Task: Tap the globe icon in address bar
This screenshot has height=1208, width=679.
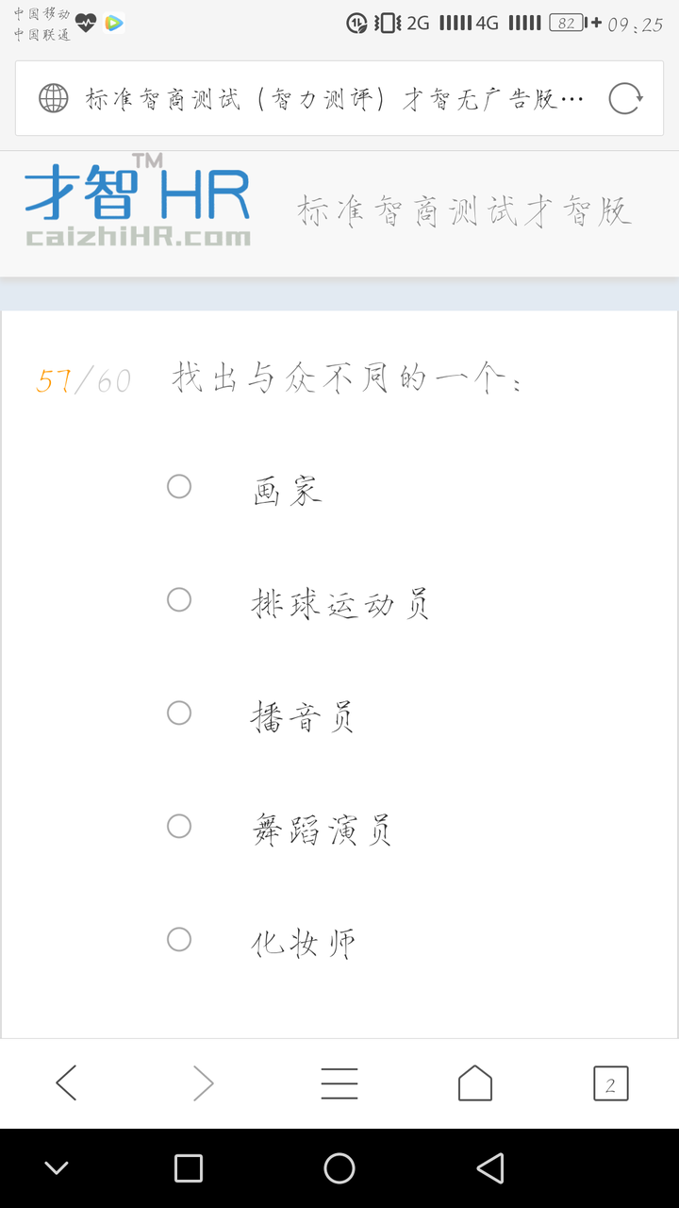Action: coord(54,98)
